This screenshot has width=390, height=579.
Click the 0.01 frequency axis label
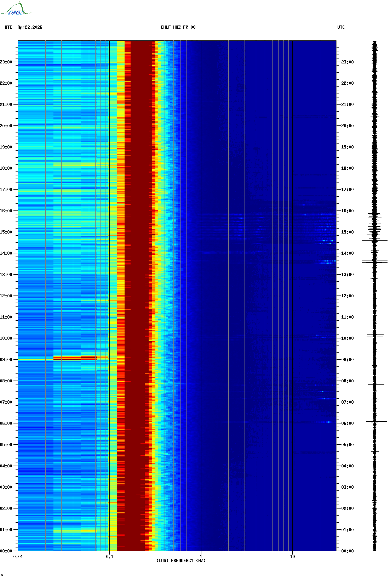tap(18, 557)
